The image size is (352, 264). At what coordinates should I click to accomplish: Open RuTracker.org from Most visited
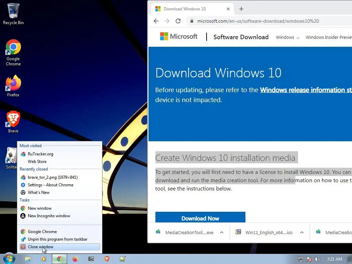(x=60, y=154)
